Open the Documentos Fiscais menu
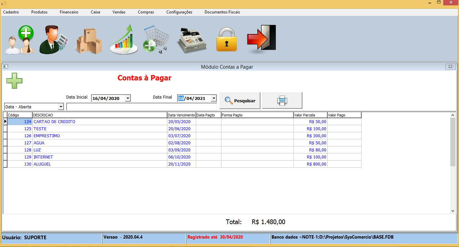 pos(222,12)
